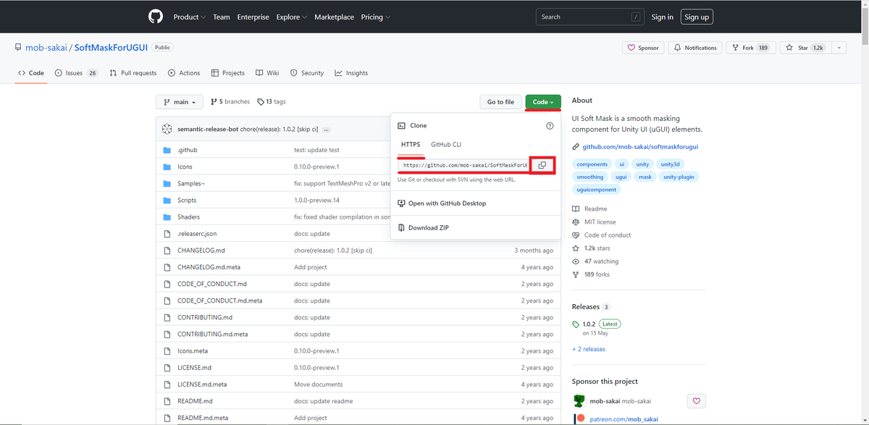Switch to the Security tab
Screen dimensions: 869x425
point(307,73)
